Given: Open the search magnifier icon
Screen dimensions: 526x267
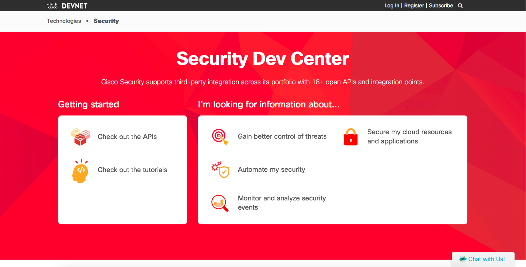Looking at the screenshot, I should pyautogui.click(x=460, y=6).
